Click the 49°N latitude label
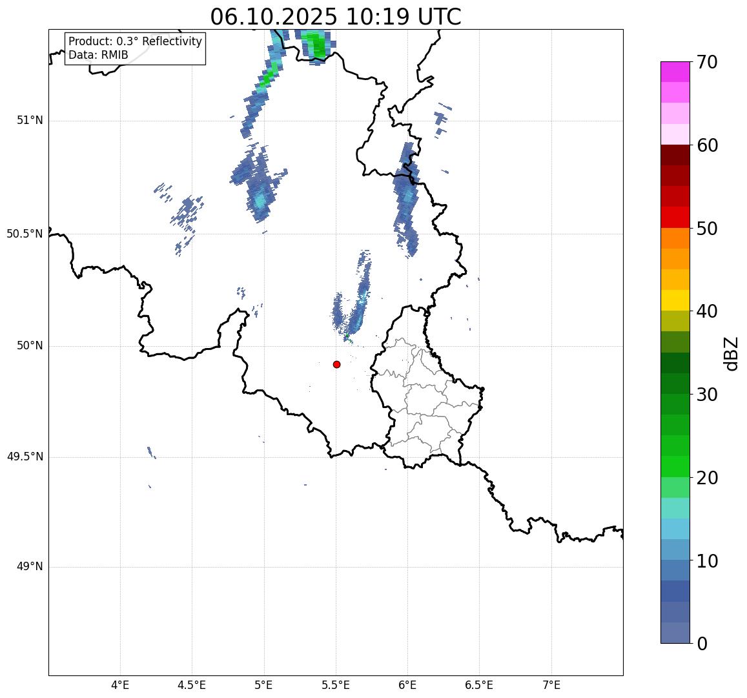This screenshot has height=698, width=747. tap(30, 567)
